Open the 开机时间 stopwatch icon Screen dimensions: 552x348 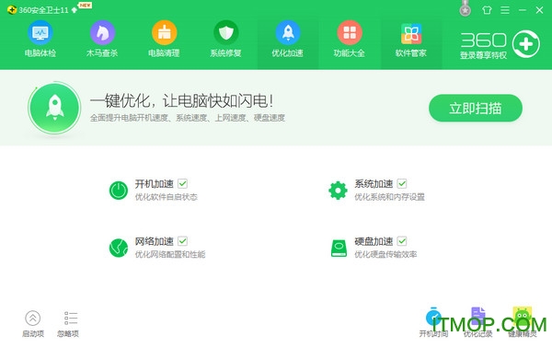[433, 317]
